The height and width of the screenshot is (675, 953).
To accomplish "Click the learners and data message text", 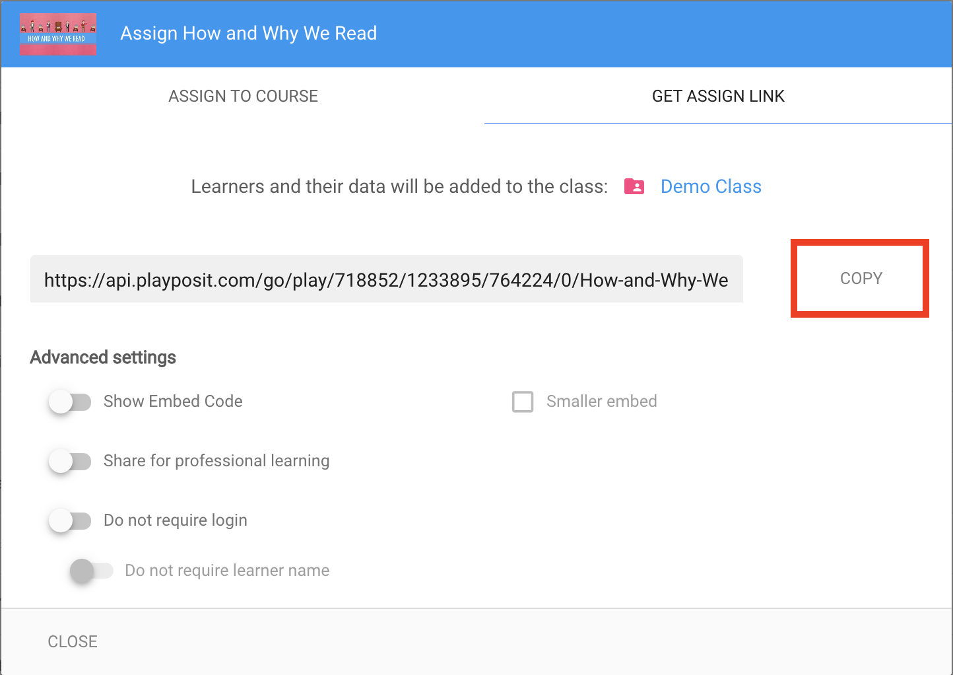I will tap(399, 186).
